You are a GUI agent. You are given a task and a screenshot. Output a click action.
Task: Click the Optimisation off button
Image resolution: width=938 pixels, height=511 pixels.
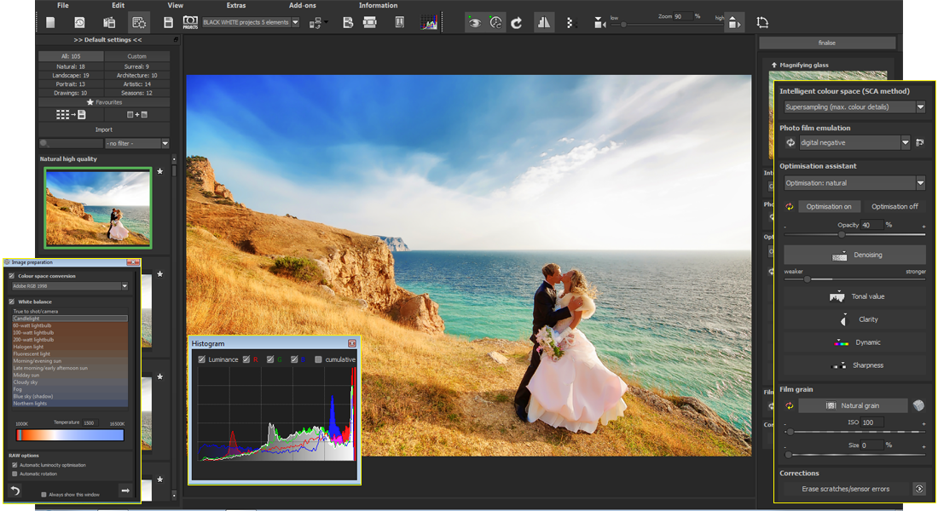click(895, 207)
